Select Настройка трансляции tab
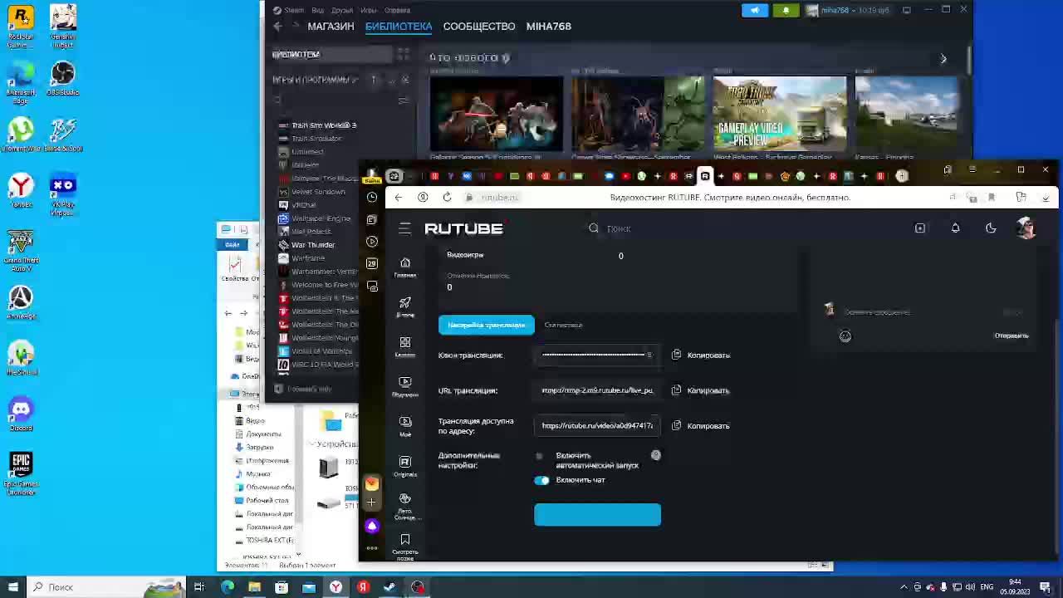This screenshot has height=598, width=1063. pos(486,325)
